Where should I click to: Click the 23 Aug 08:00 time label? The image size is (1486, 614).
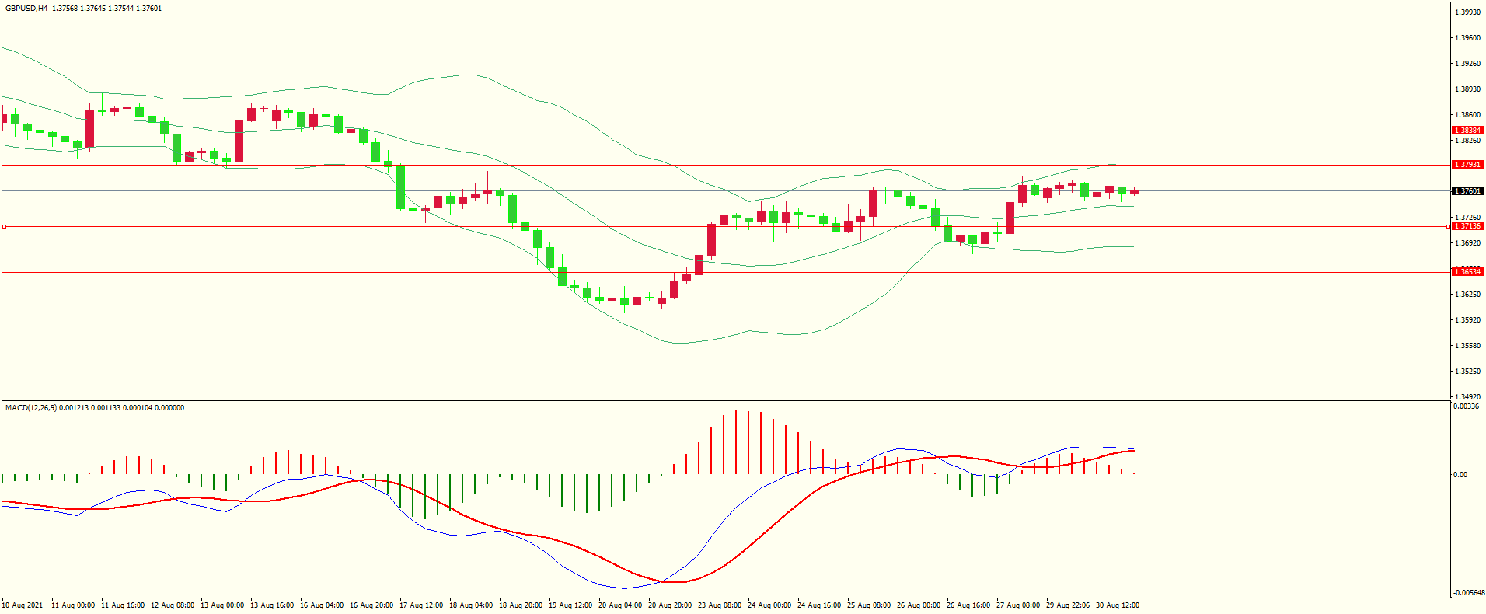coord(720,605)
